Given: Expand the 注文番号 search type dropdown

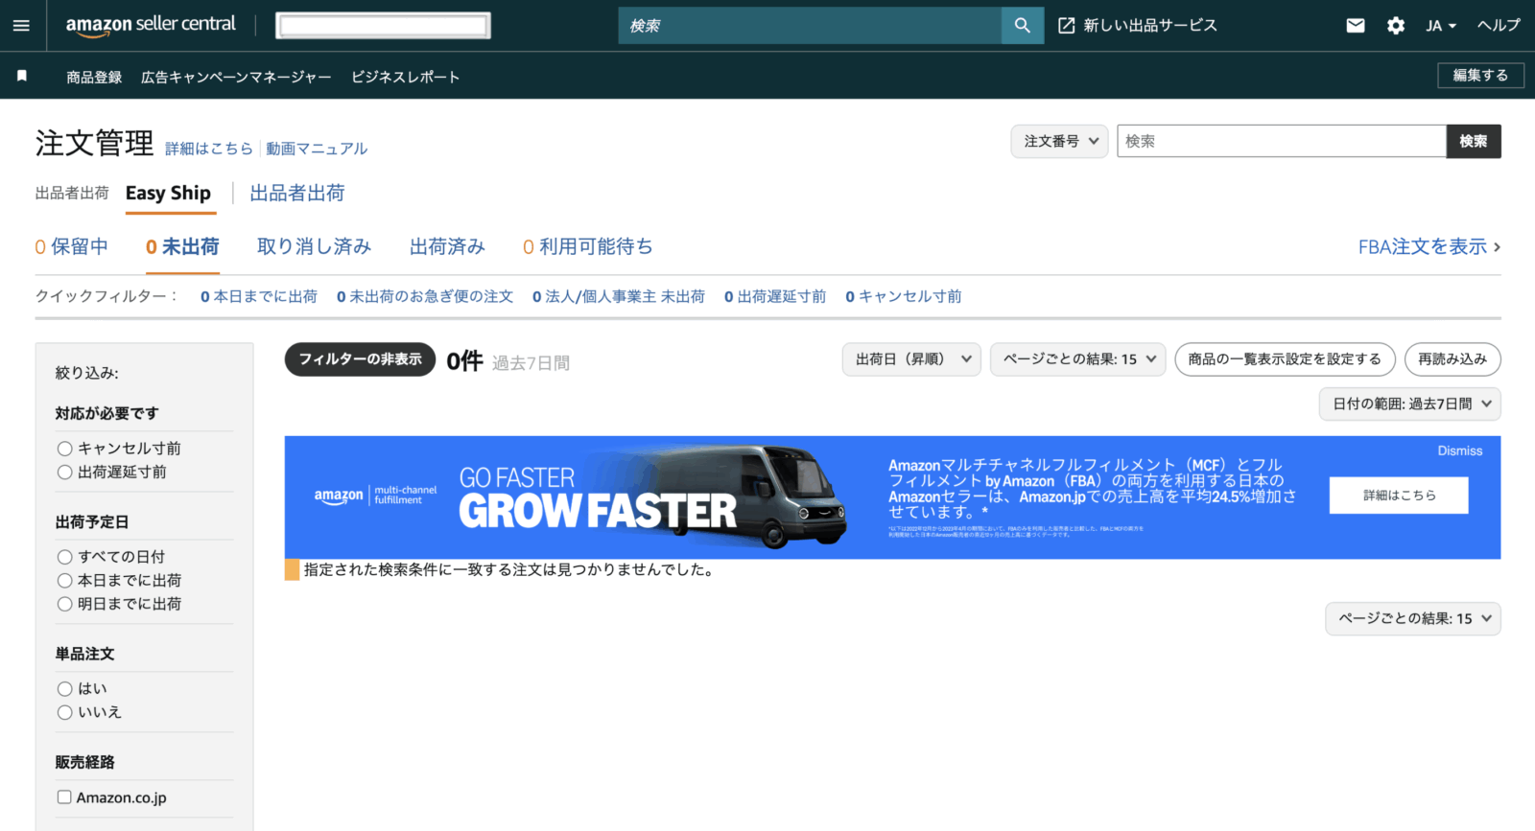Looking at the screenshot, I should (x=1059, y=142).
